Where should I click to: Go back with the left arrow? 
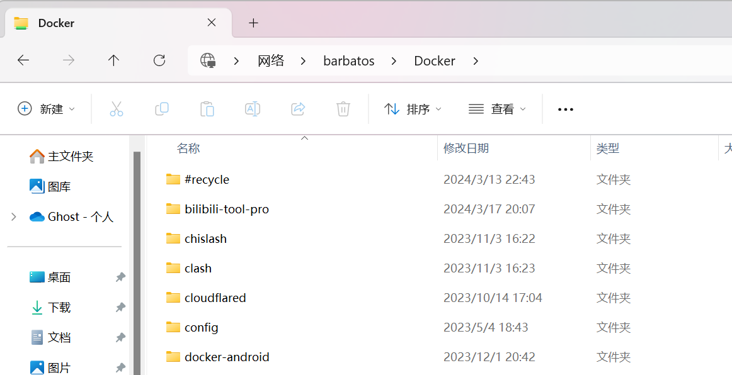tap(23, 60)
